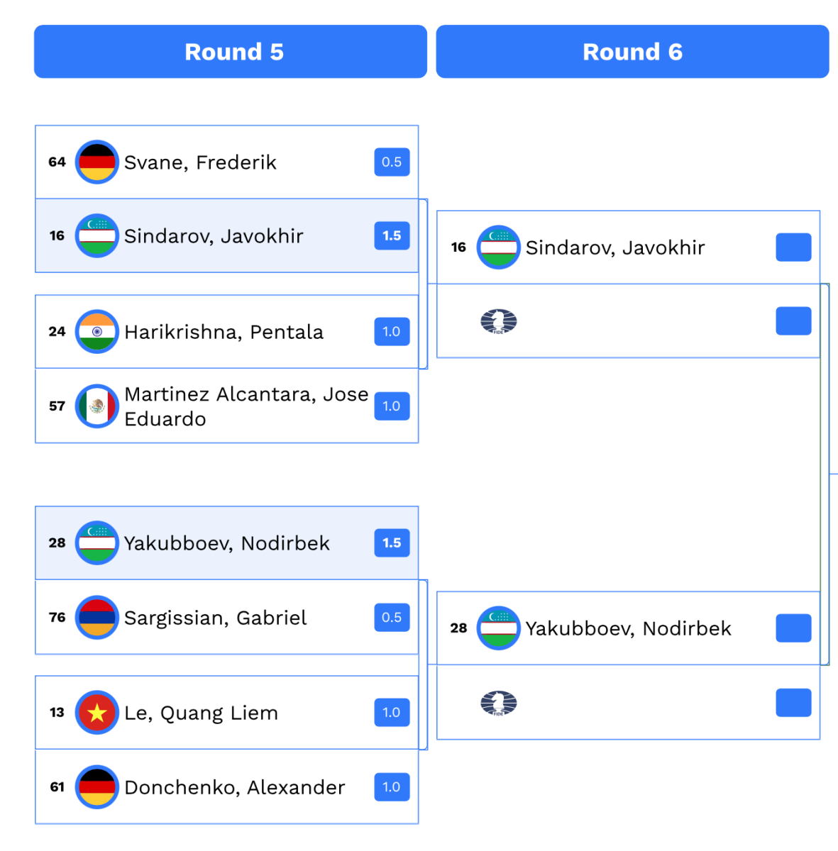The width and height of the screenshot is (838, 851).
Task: Select Harikrishna, Pentala player name
Action: (x=224, y=332)
